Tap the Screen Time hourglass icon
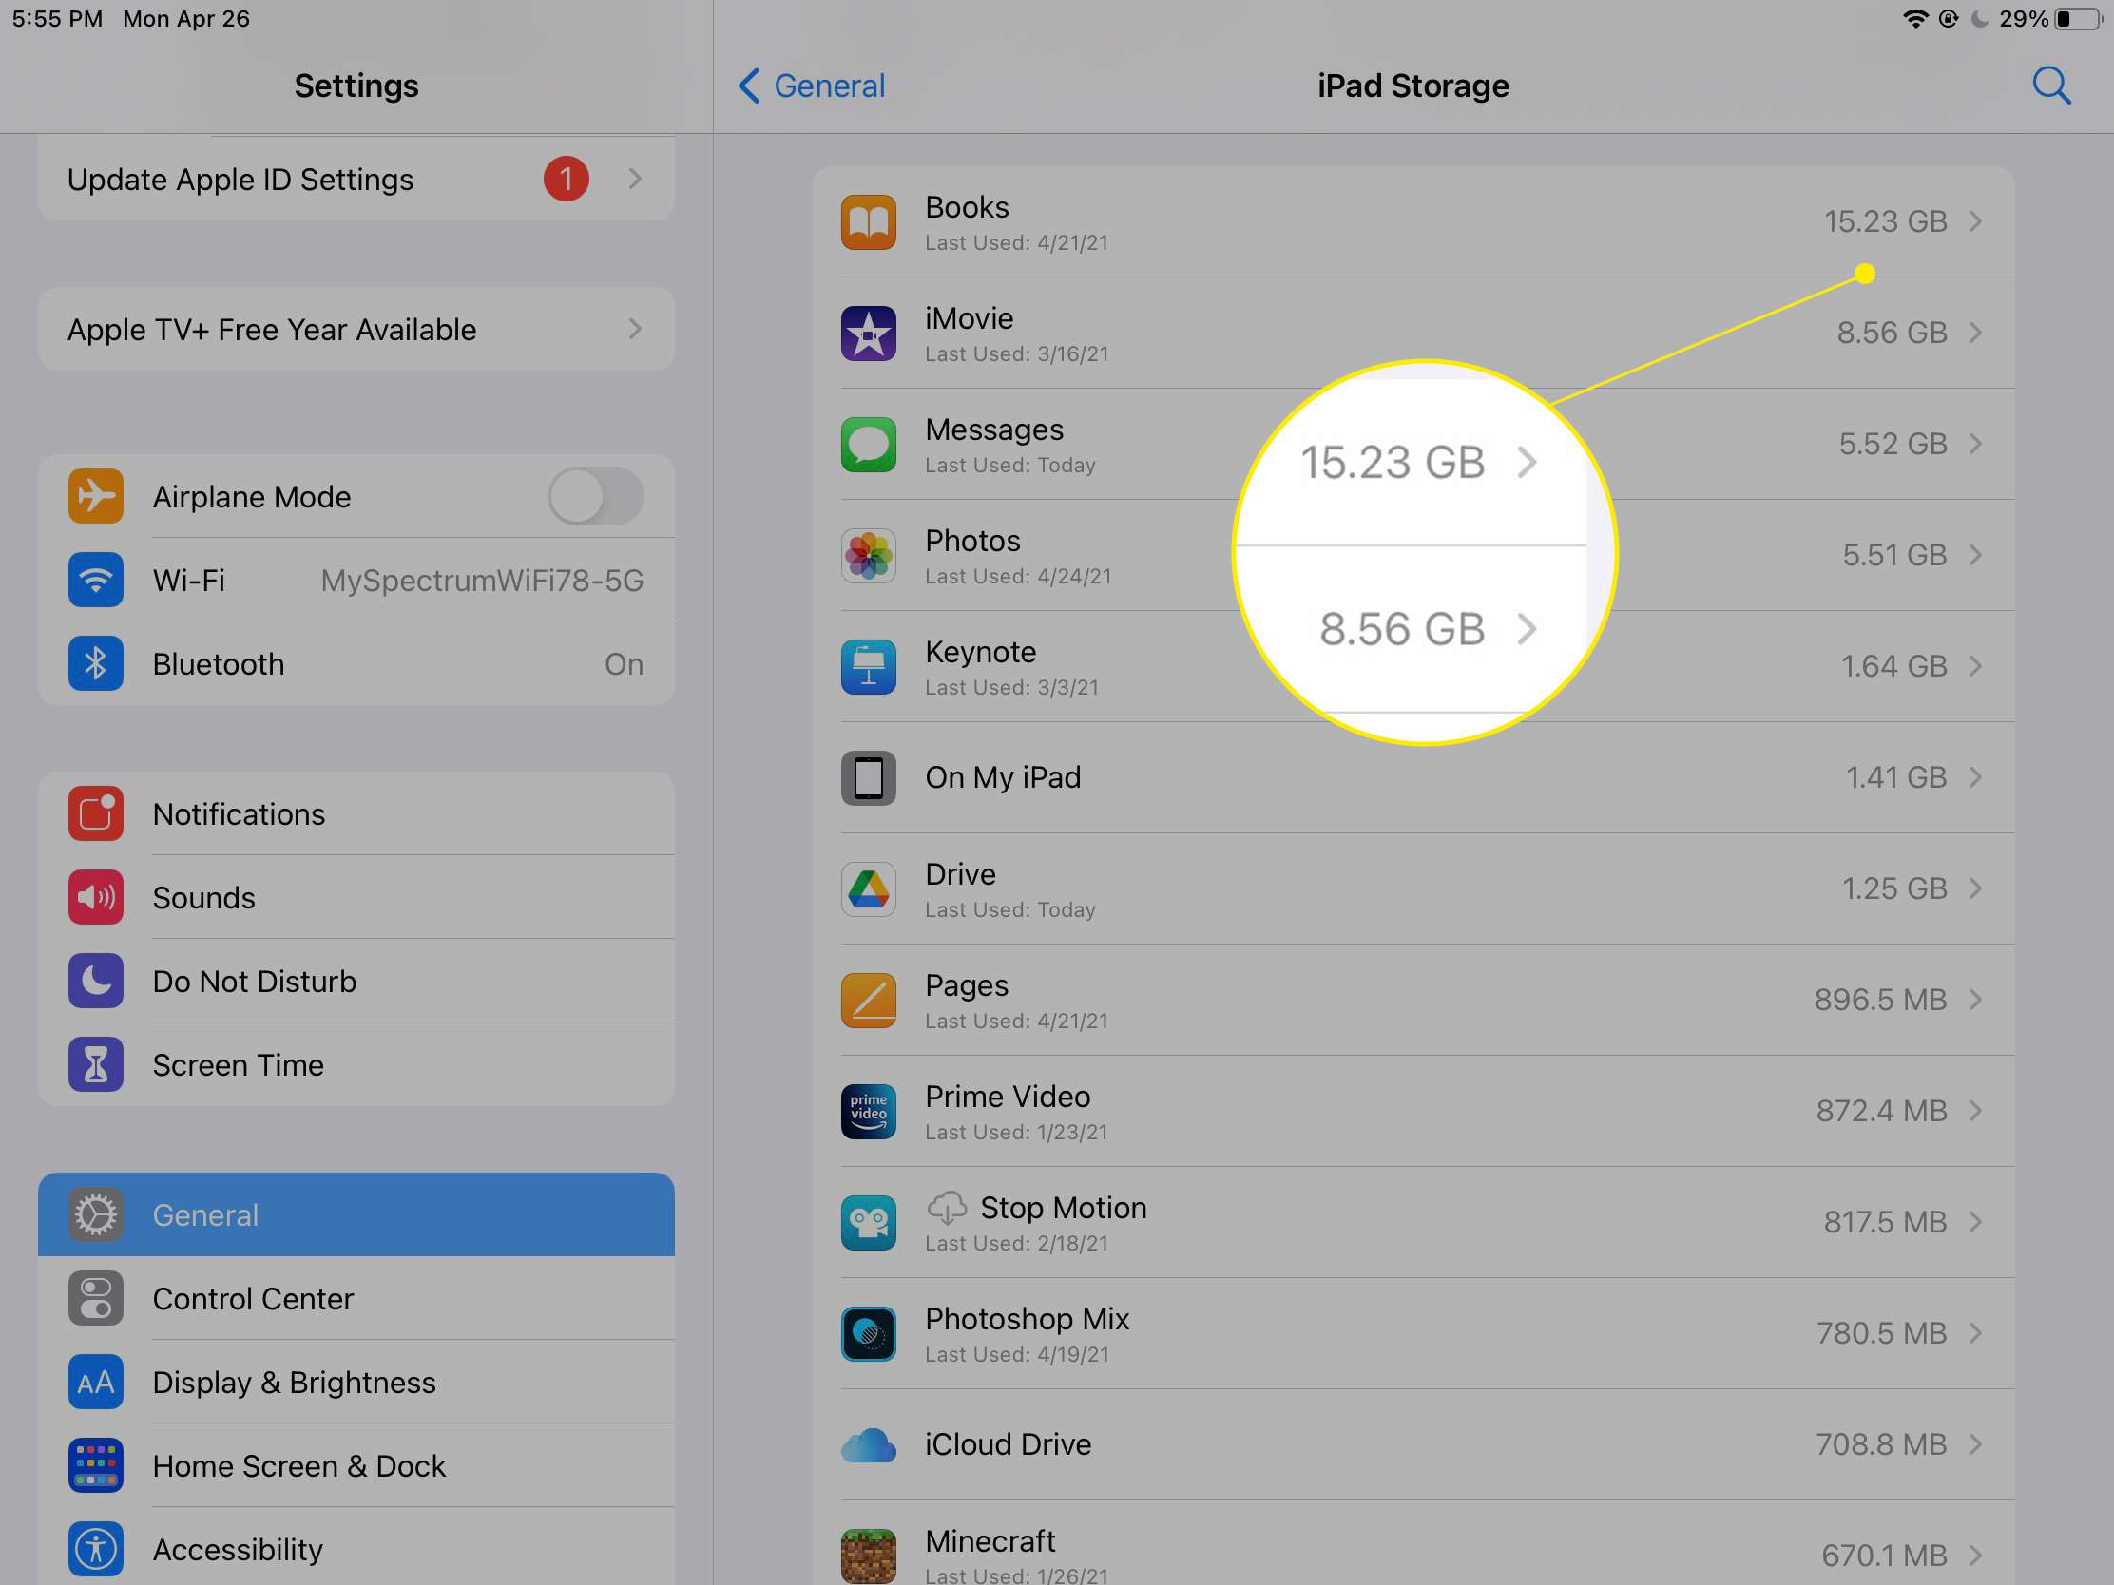This screenshot has width=2114, height=1585. [x=96, y=1064]
